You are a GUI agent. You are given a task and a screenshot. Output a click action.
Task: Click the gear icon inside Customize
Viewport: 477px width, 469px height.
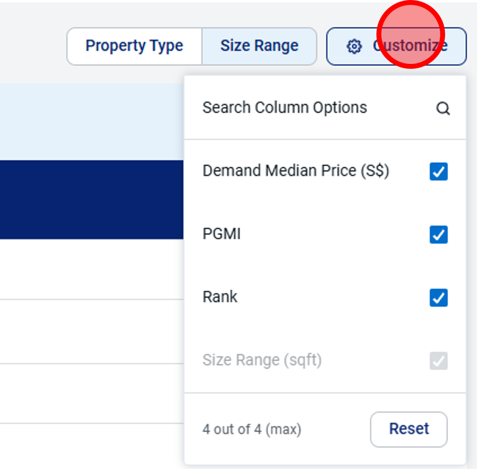[354, 47]
